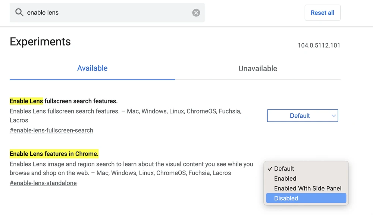Click the Experiments page title
This screenshot has height=215, width=373.
[40, 42]
